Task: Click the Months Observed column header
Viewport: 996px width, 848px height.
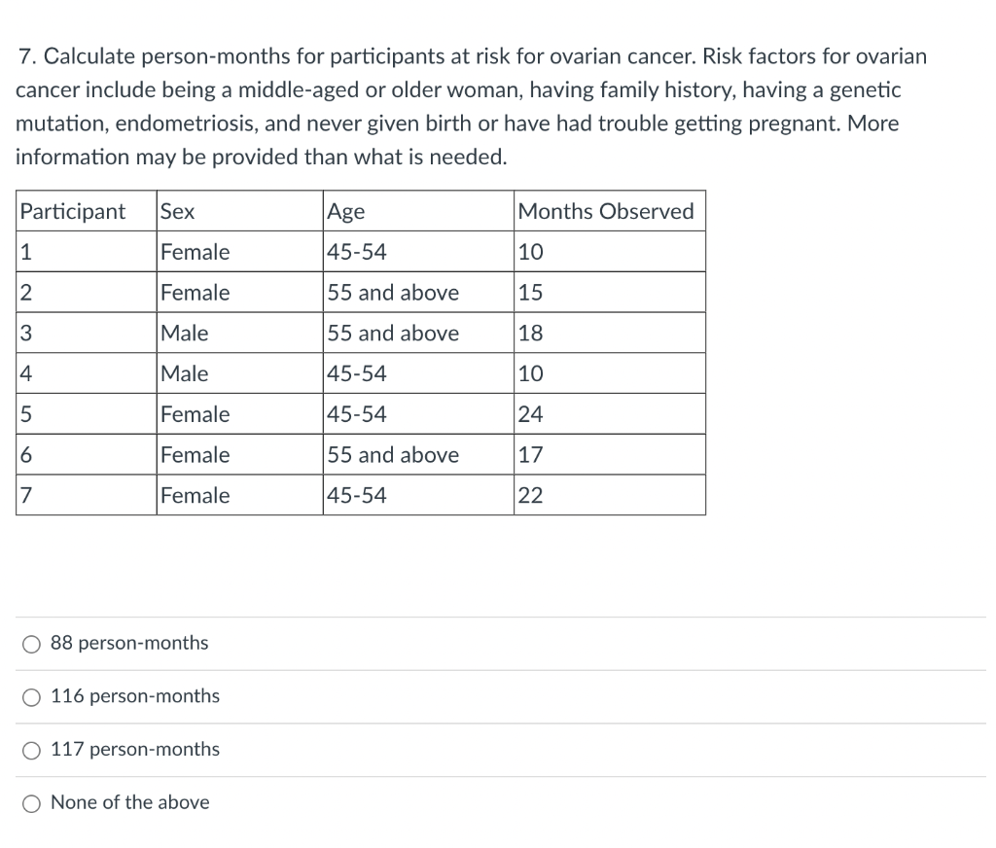Action: (608, 211)
